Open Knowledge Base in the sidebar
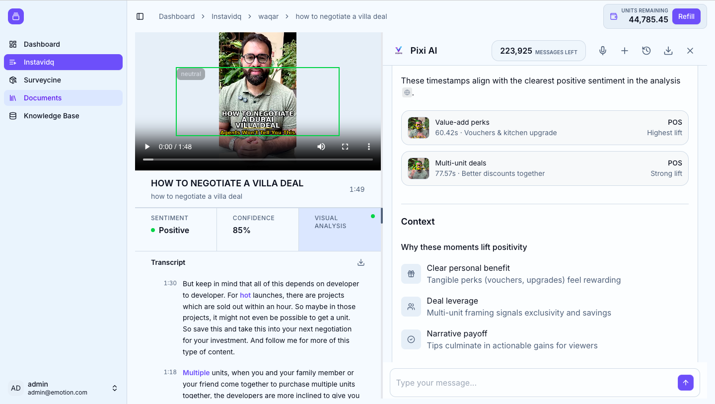Viewport: 715px width, 404px height. click(x=63, y=116)
